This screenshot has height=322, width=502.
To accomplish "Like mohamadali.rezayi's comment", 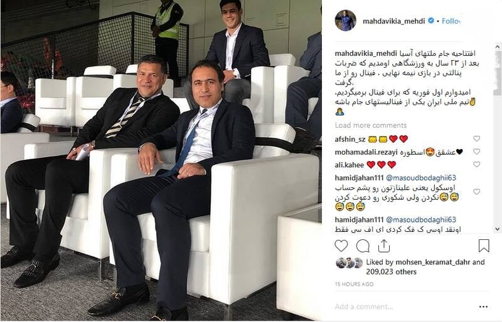I will tap(477, 151).
